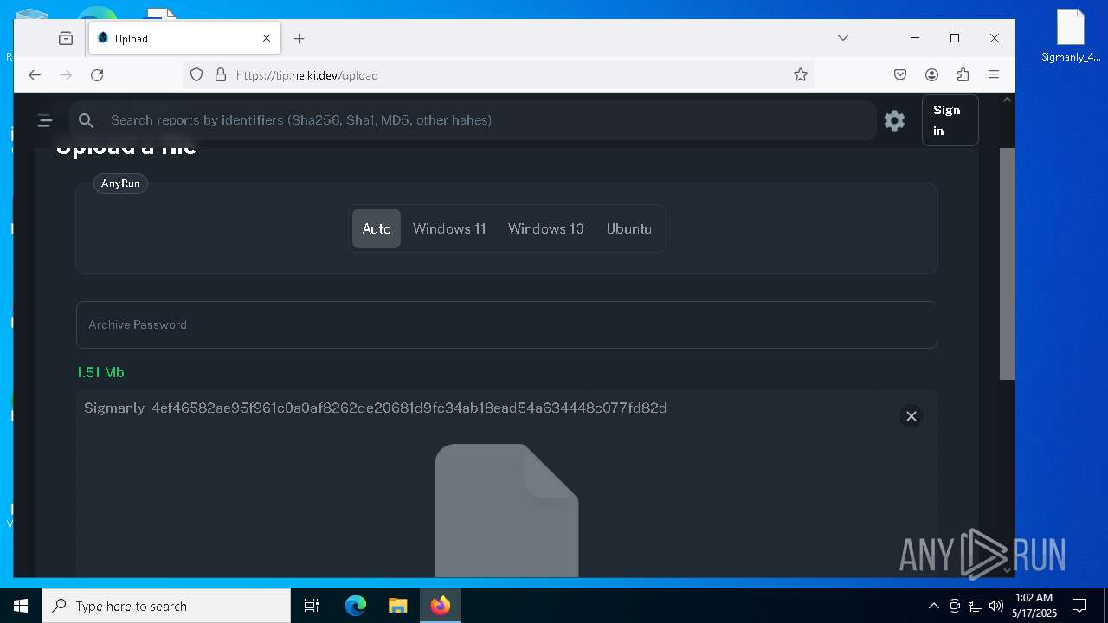
Task: Click the page scrollbar up arrow
Action: (1007, 100)
